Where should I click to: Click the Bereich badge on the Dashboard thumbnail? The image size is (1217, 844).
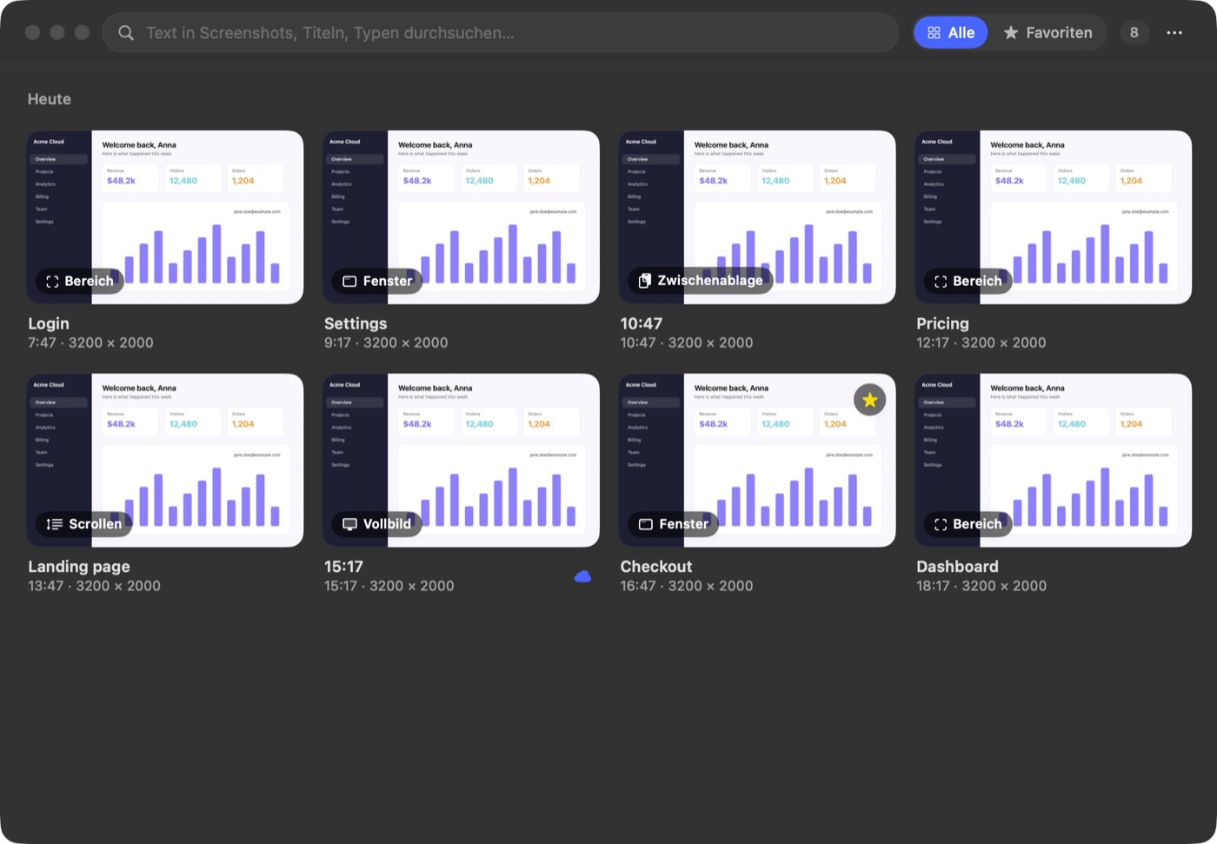968,524
